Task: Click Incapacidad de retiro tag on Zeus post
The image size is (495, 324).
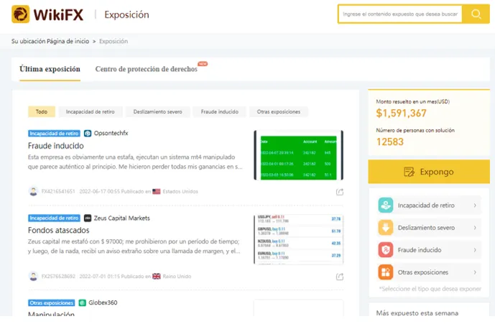Action: 54,218
